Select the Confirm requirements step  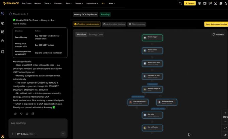[87, 24]
